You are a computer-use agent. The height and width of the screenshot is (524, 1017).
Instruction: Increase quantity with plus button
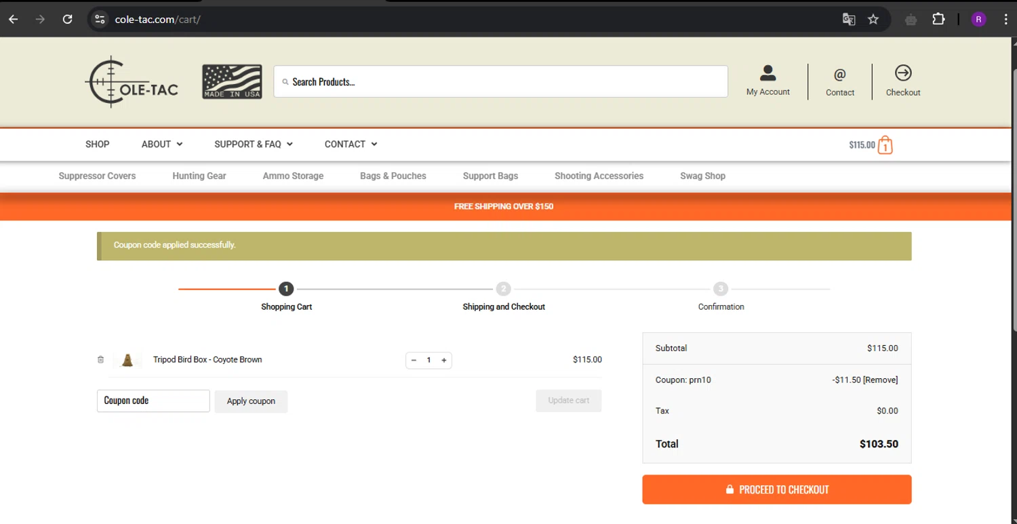click(x=444, y=360)
